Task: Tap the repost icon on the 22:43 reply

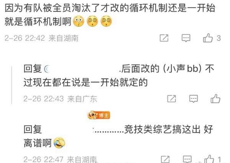Action: pos(172,99)
